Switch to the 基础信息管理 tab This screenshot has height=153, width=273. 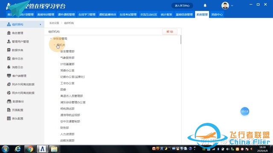[x=184, y=14]
